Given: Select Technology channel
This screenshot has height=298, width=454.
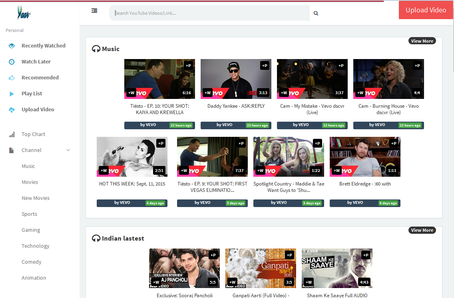Looking at the screenshot, I should point(35,246).
